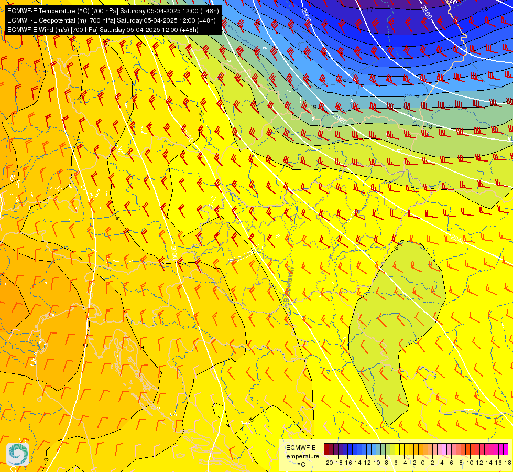Click the legend title ECMWF-E Temperature °C

pyautogui.click(x=301, y=456)
